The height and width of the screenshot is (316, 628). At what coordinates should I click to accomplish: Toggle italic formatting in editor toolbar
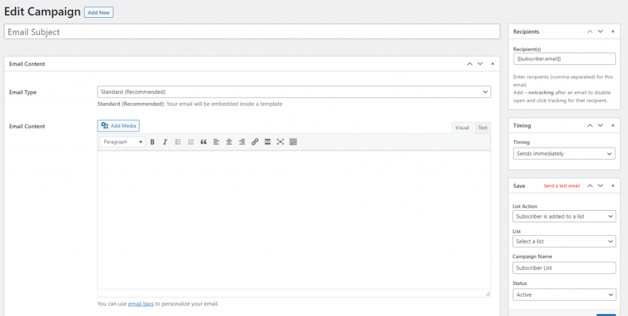164,141
